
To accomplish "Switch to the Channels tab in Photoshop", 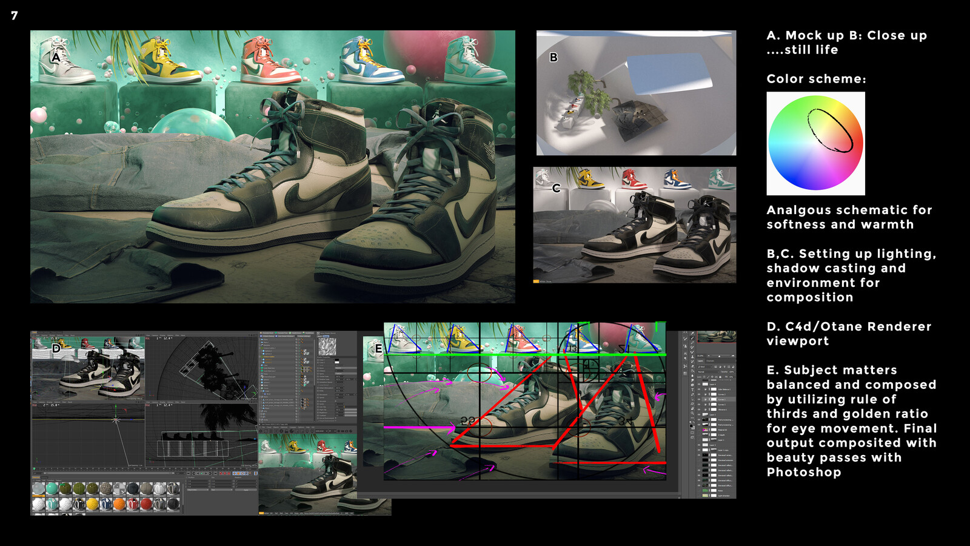I will pos(710,361).
